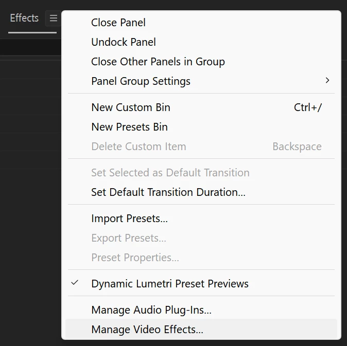Viewport: 347px width, 346px height.
Task: Click Set Selected as Default Transition
Action: [170, 173]
